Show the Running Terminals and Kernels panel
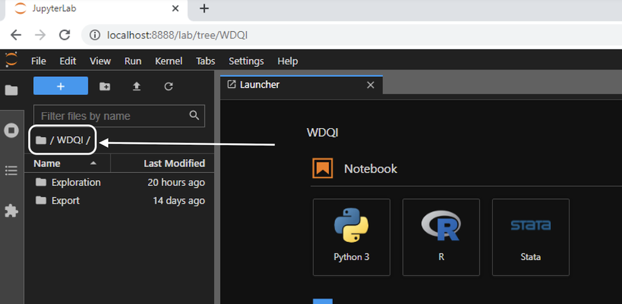This screenshot has height=304, width=622. pyautogui.click(x=11, y=130)
